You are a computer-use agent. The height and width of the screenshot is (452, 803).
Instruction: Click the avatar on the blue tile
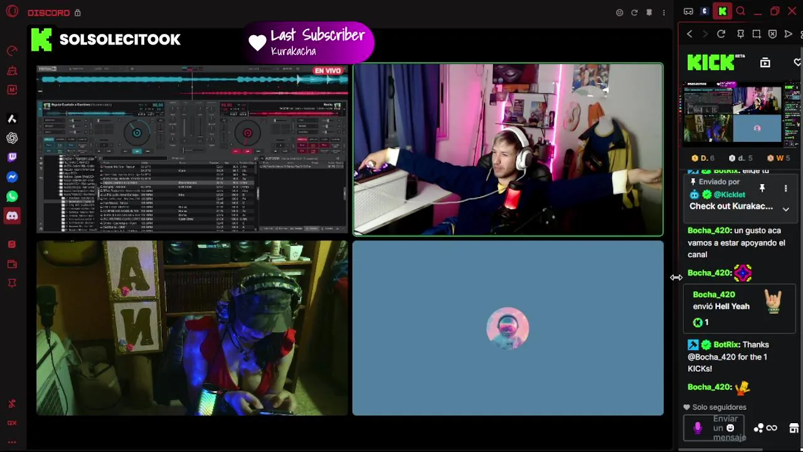tap(508, 328)
